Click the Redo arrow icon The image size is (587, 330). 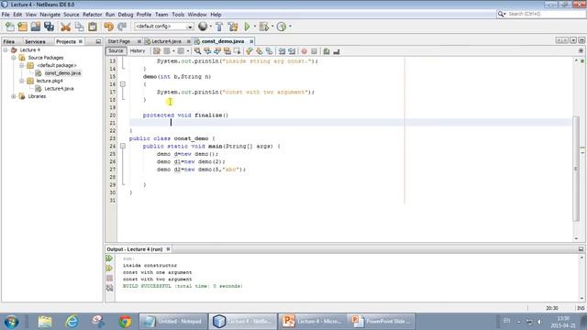click(122, 27)
